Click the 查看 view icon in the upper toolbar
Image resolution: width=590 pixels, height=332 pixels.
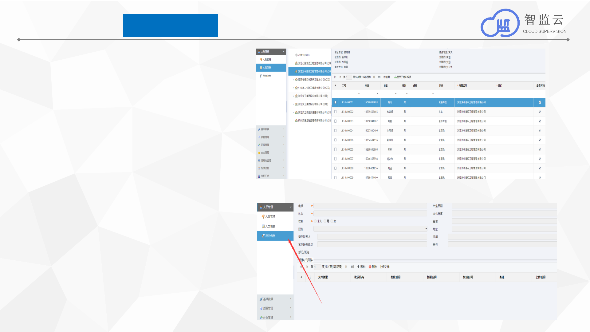(x=385, y=77)
